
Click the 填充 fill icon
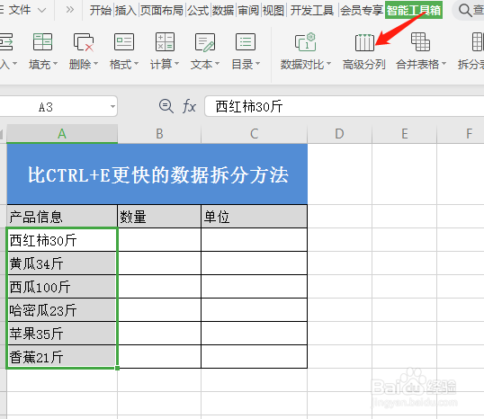tap(42, 41)
